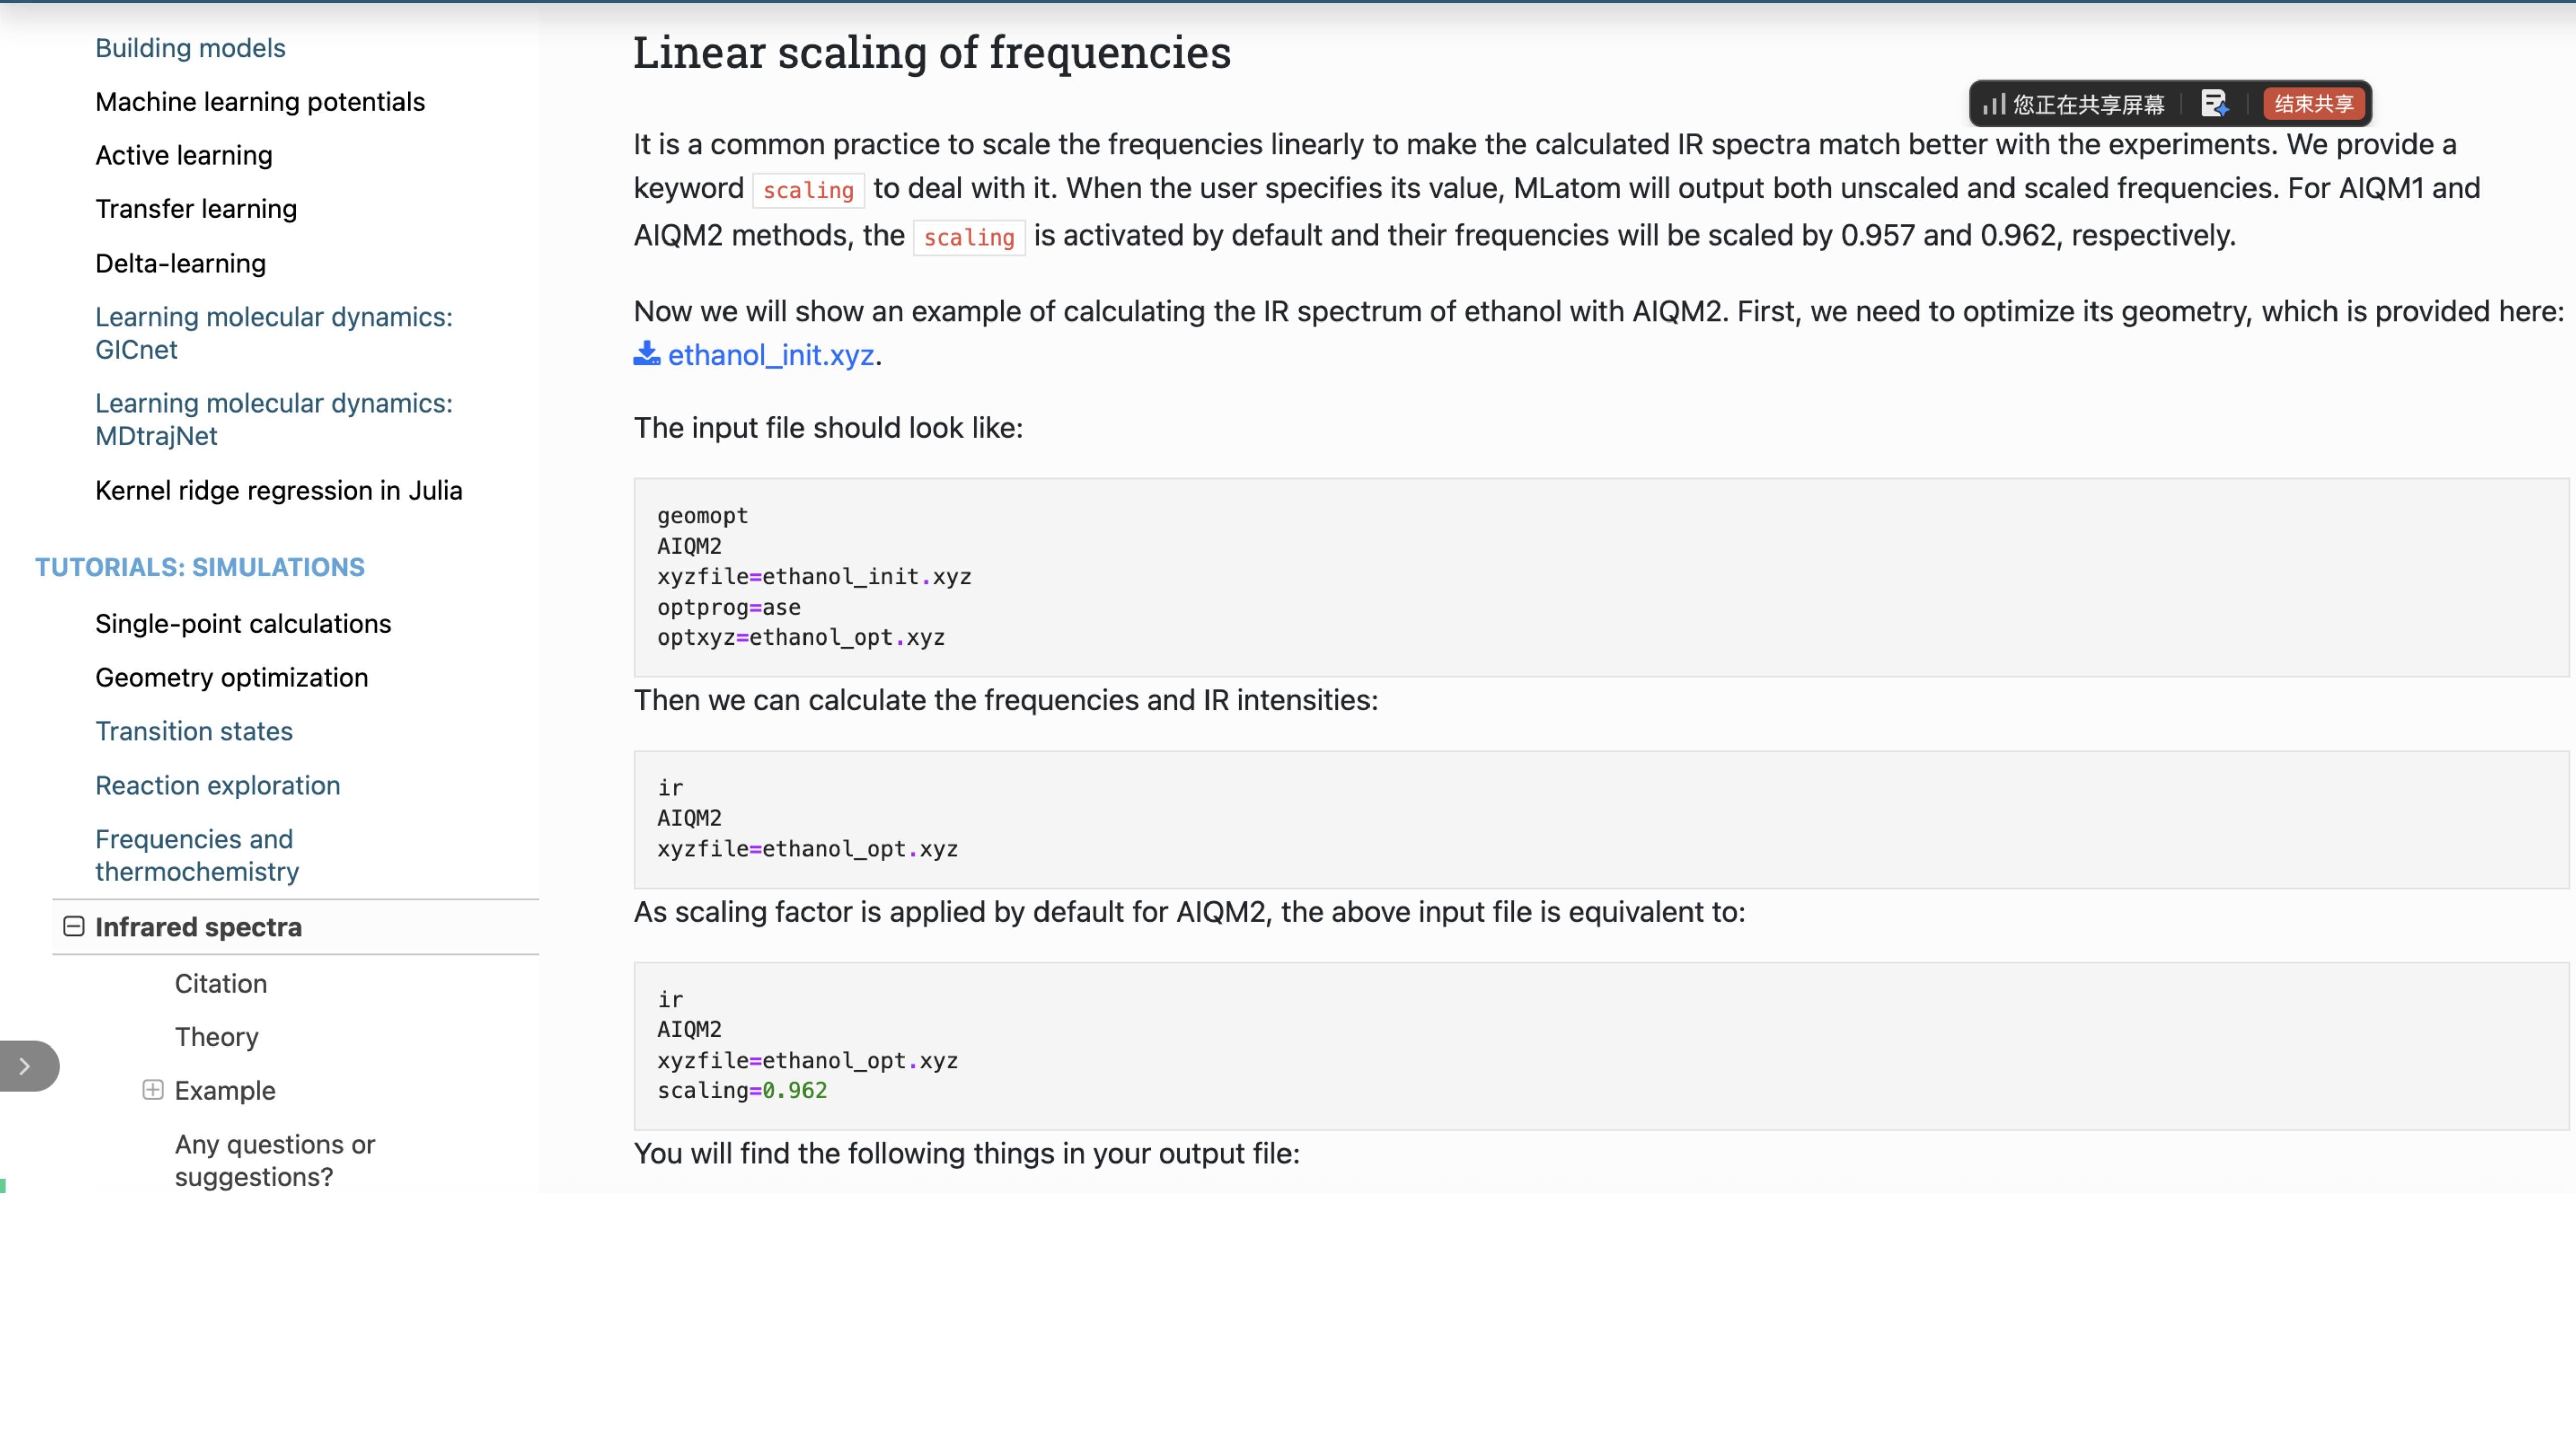Screen dimensions: 2576x1449
Task: Open the Active learning tutorial
Action: point(184,155)
